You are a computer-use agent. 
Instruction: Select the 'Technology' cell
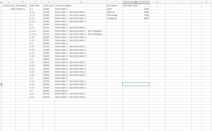(x=115, y=15)
